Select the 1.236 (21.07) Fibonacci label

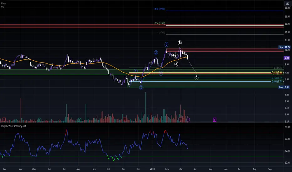pos(159,23)
